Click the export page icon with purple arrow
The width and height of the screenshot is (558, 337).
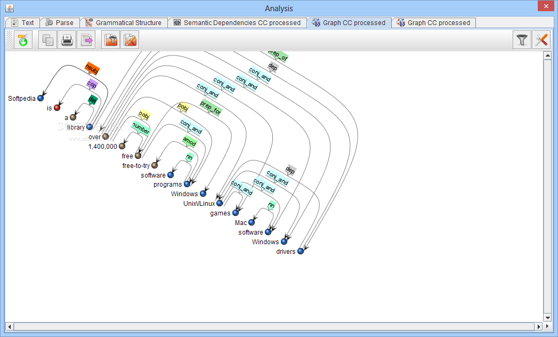pyautogui.click(x=86, y=40)
